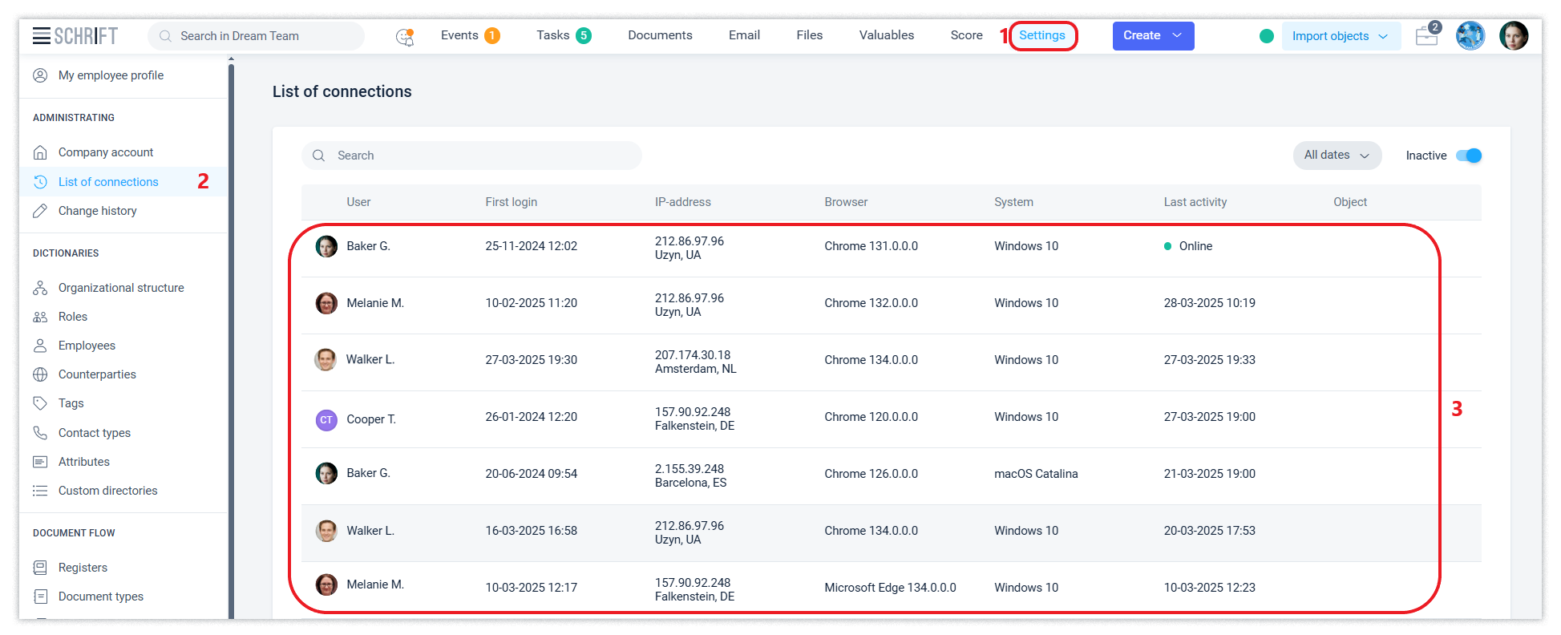This screenshot has width=1561, height=635.
Task: Expand the Import objects dropdown
Action: point(1340,36)
